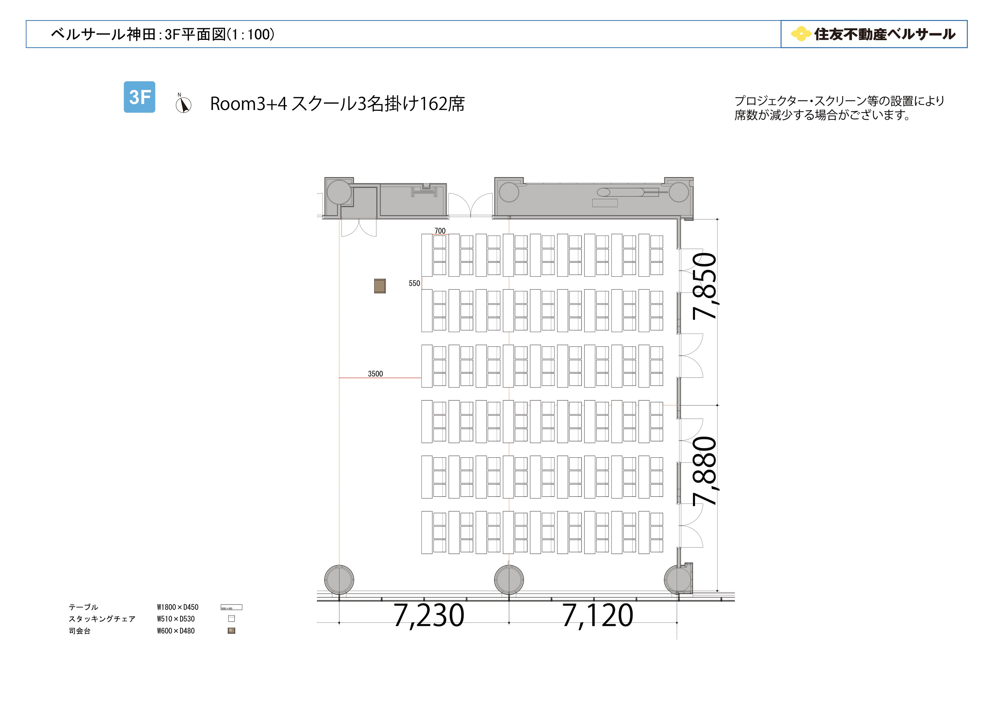
Task: Click the stacking chair legend symbol
Action: pos(231,619)
